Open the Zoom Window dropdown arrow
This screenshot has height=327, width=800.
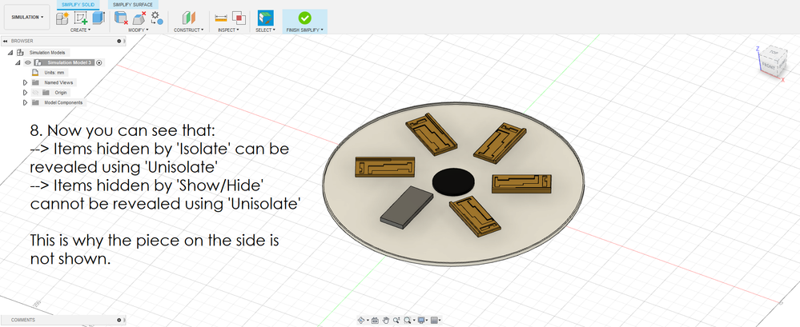tap(414, 321)
